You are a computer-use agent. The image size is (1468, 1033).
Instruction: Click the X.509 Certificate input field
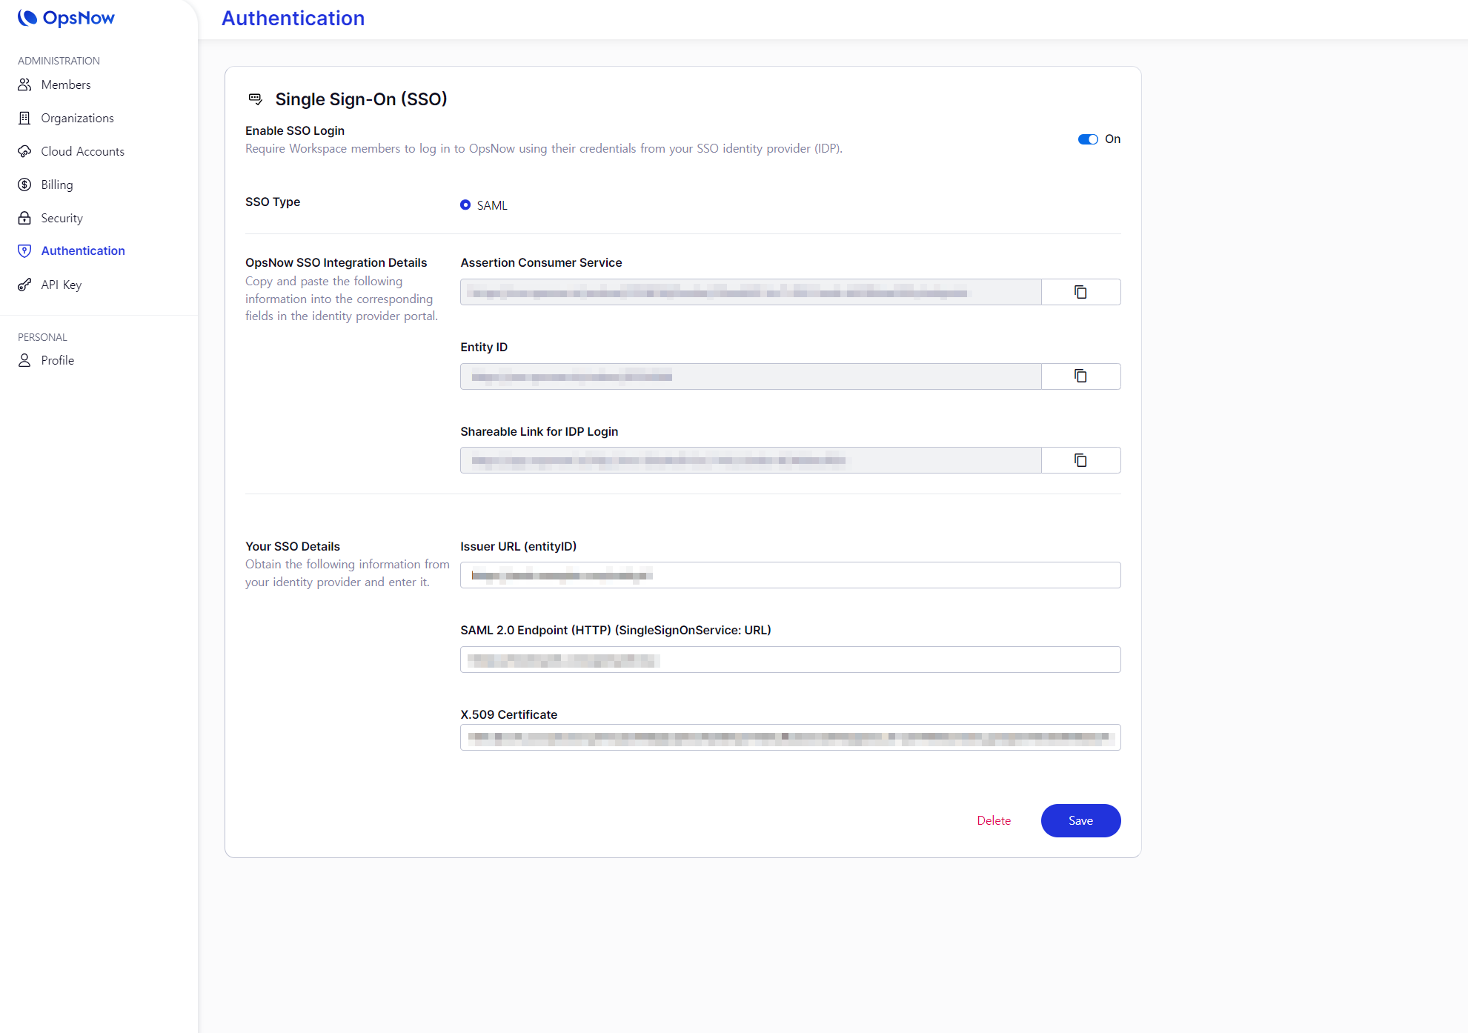point(790,737)
